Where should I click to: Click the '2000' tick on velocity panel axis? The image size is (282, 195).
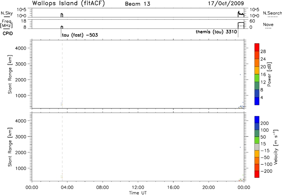coord(21,152)
